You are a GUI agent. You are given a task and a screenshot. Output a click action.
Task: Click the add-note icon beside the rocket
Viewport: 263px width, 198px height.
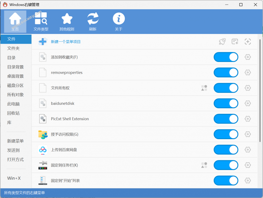[x=235, y=42]
